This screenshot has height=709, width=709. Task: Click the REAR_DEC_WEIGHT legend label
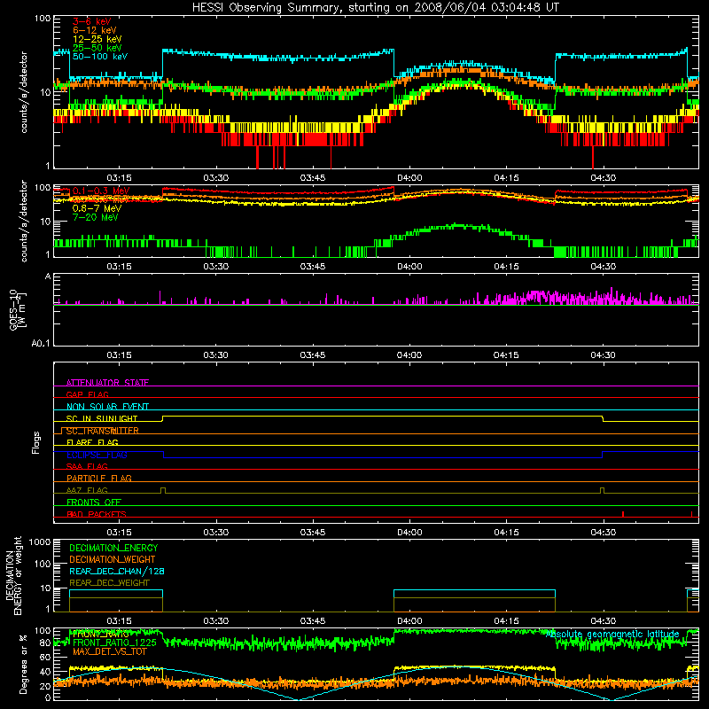109,583
